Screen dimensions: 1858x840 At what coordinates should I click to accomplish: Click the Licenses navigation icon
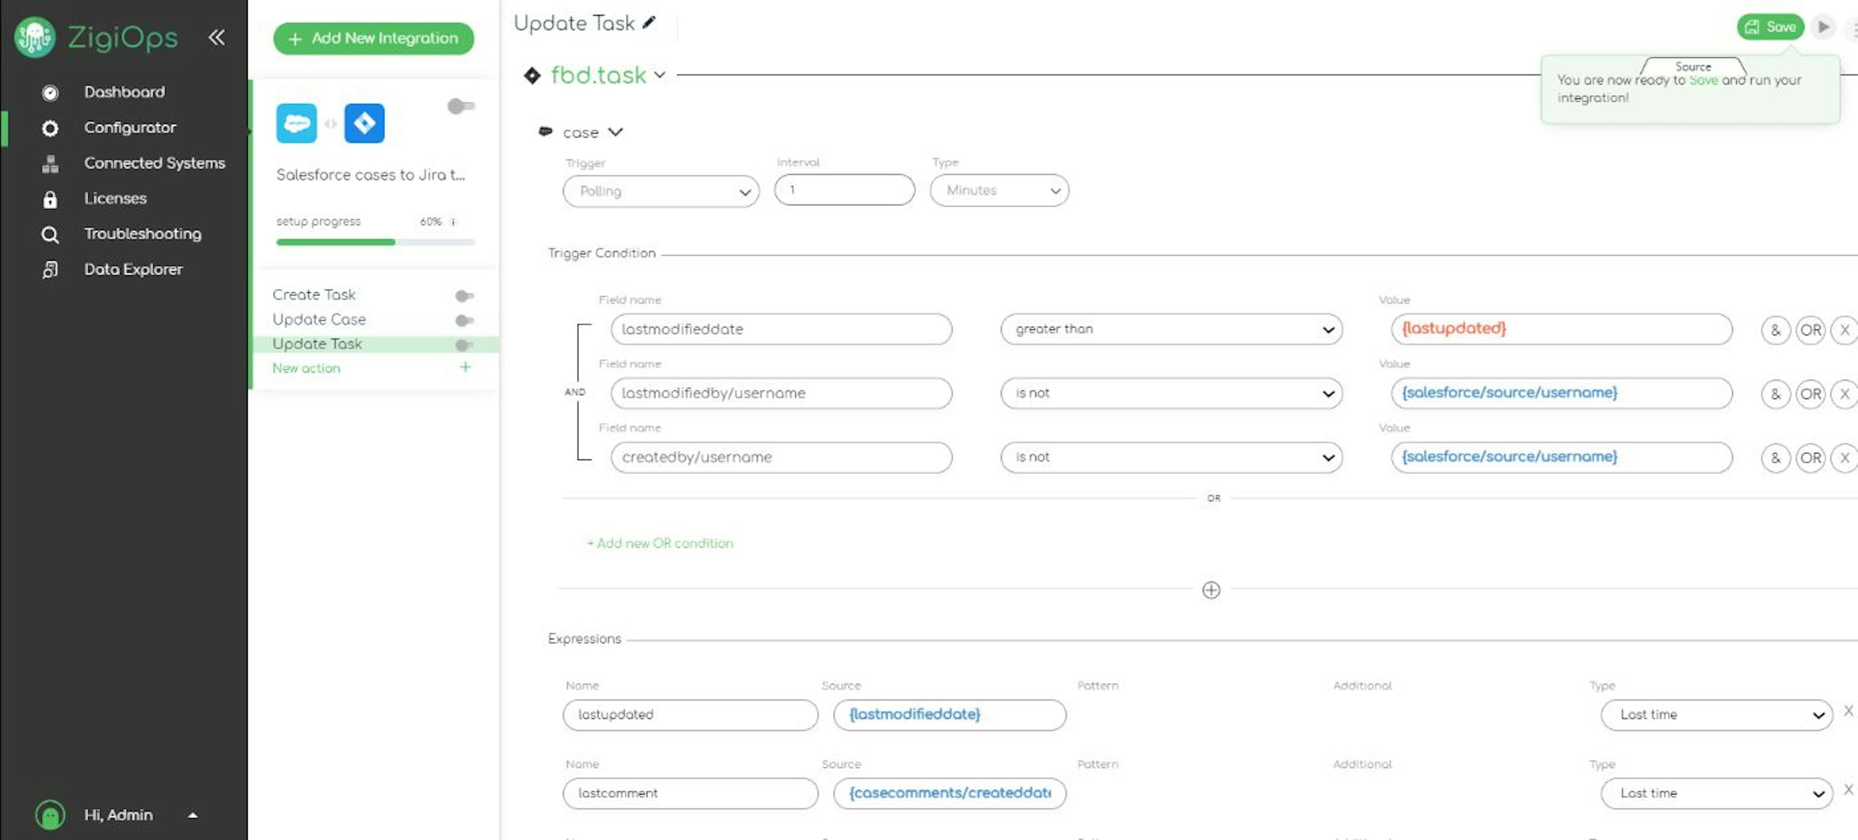(48, 198)
